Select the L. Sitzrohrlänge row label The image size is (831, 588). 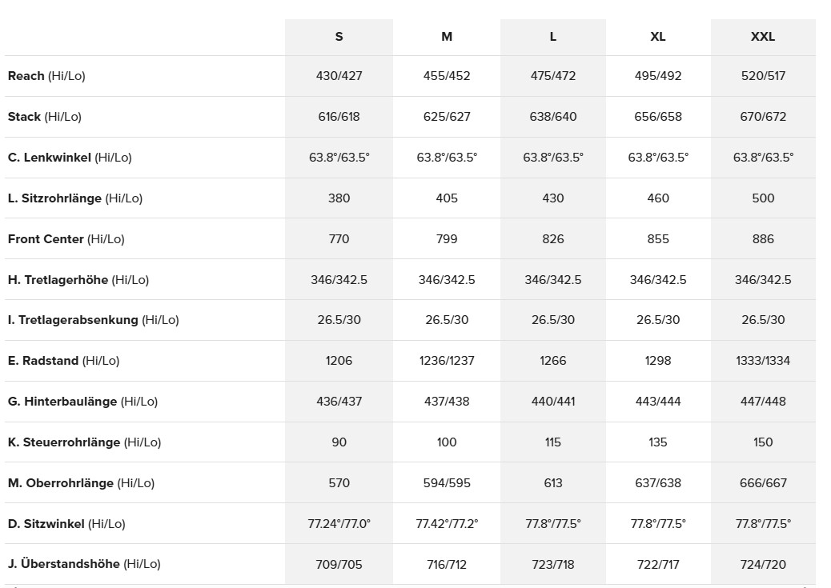(75, 198)
